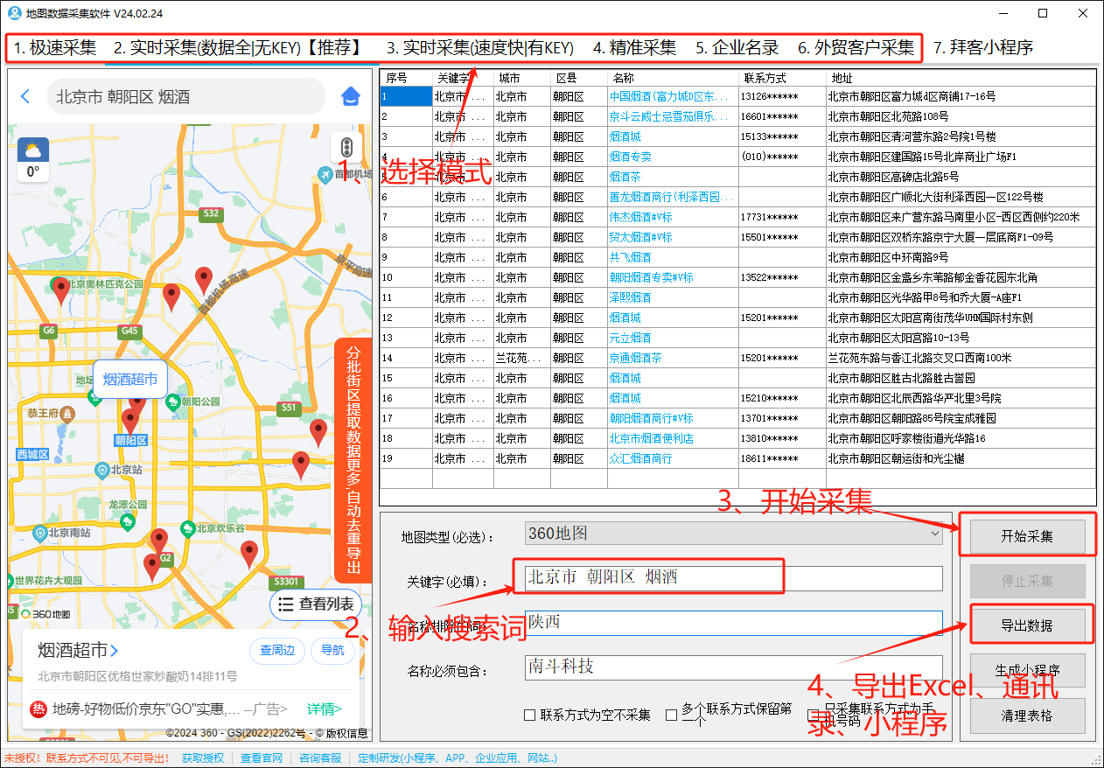Click the 查周边 button
The width and height of the screenshot is (1104, 768).
(x=278, y=650)
